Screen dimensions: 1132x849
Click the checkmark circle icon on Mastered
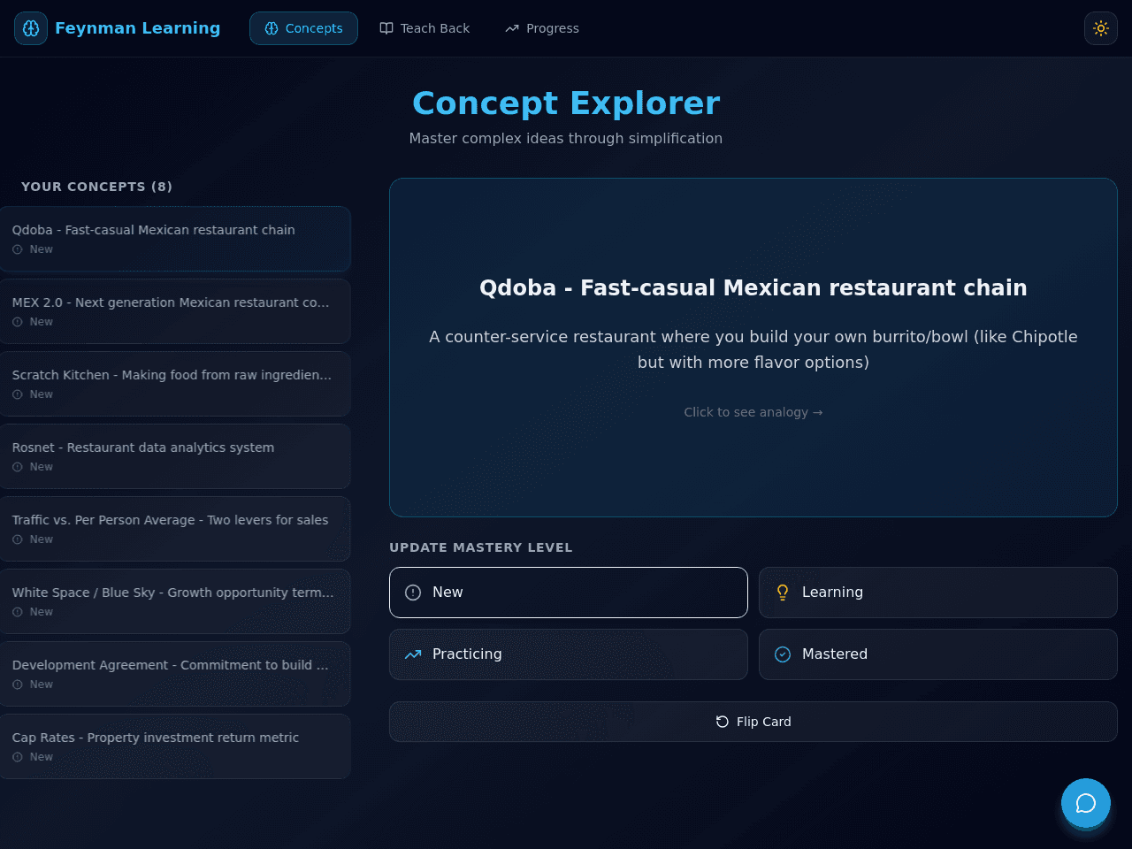783,654
